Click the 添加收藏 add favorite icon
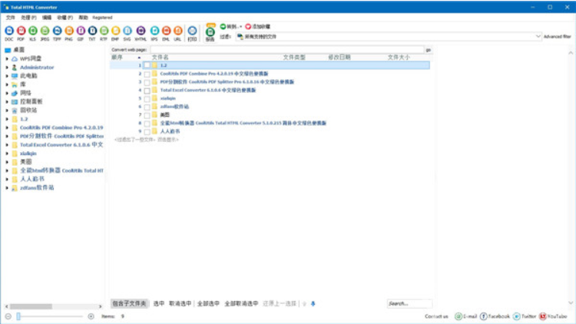576x324 pixels. [248, 26]
